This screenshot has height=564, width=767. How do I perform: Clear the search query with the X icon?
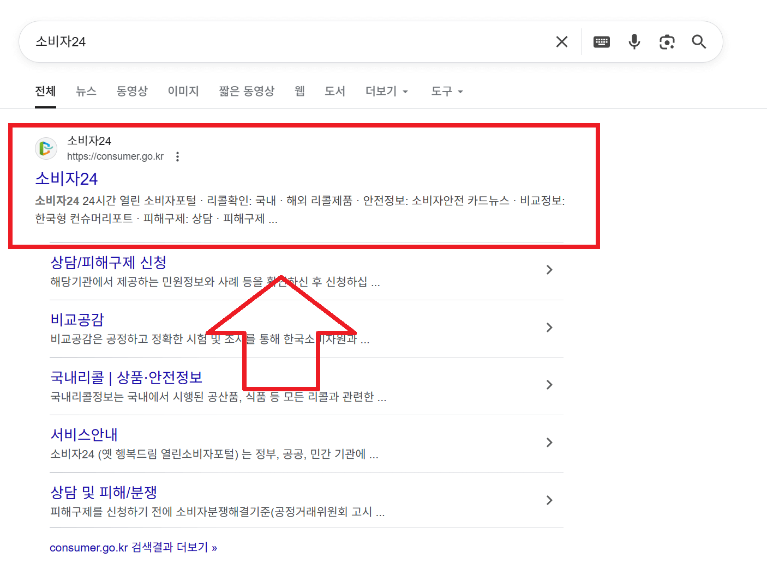tap(562, 41)
